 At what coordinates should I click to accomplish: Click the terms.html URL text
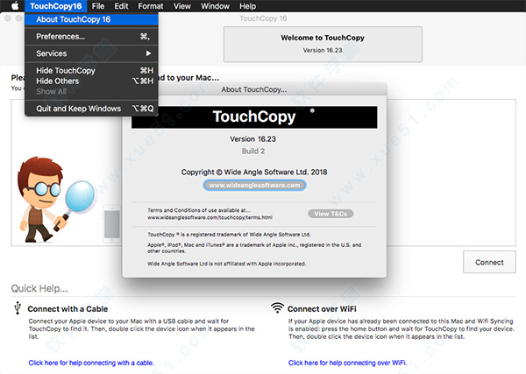[210, 217]
